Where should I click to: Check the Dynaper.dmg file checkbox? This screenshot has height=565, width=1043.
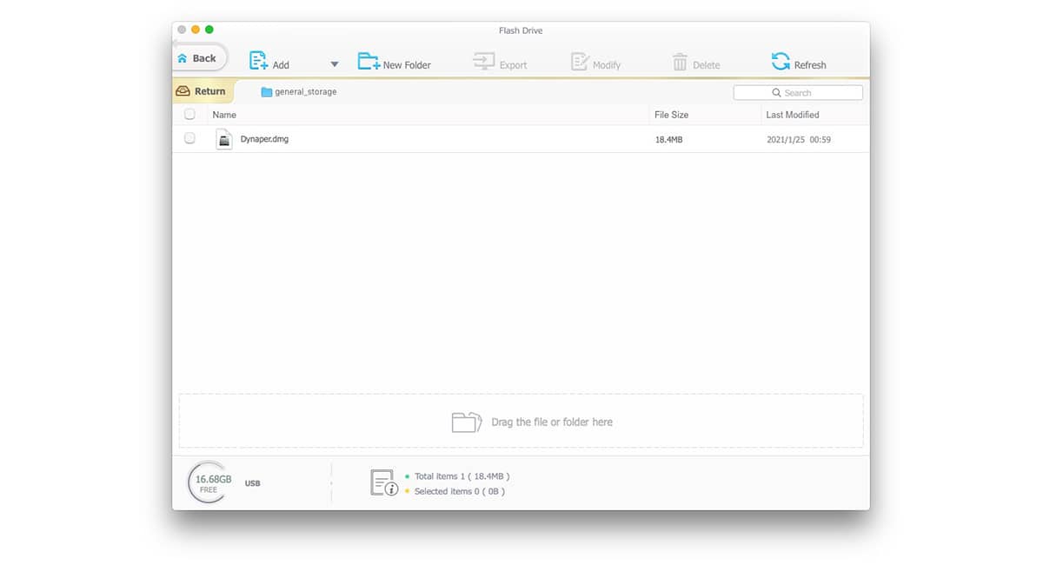189,138
